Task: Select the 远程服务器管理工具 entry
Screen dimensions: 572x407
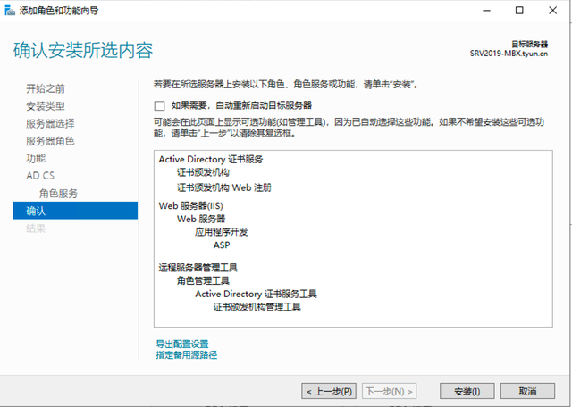Action: point(198,268)
